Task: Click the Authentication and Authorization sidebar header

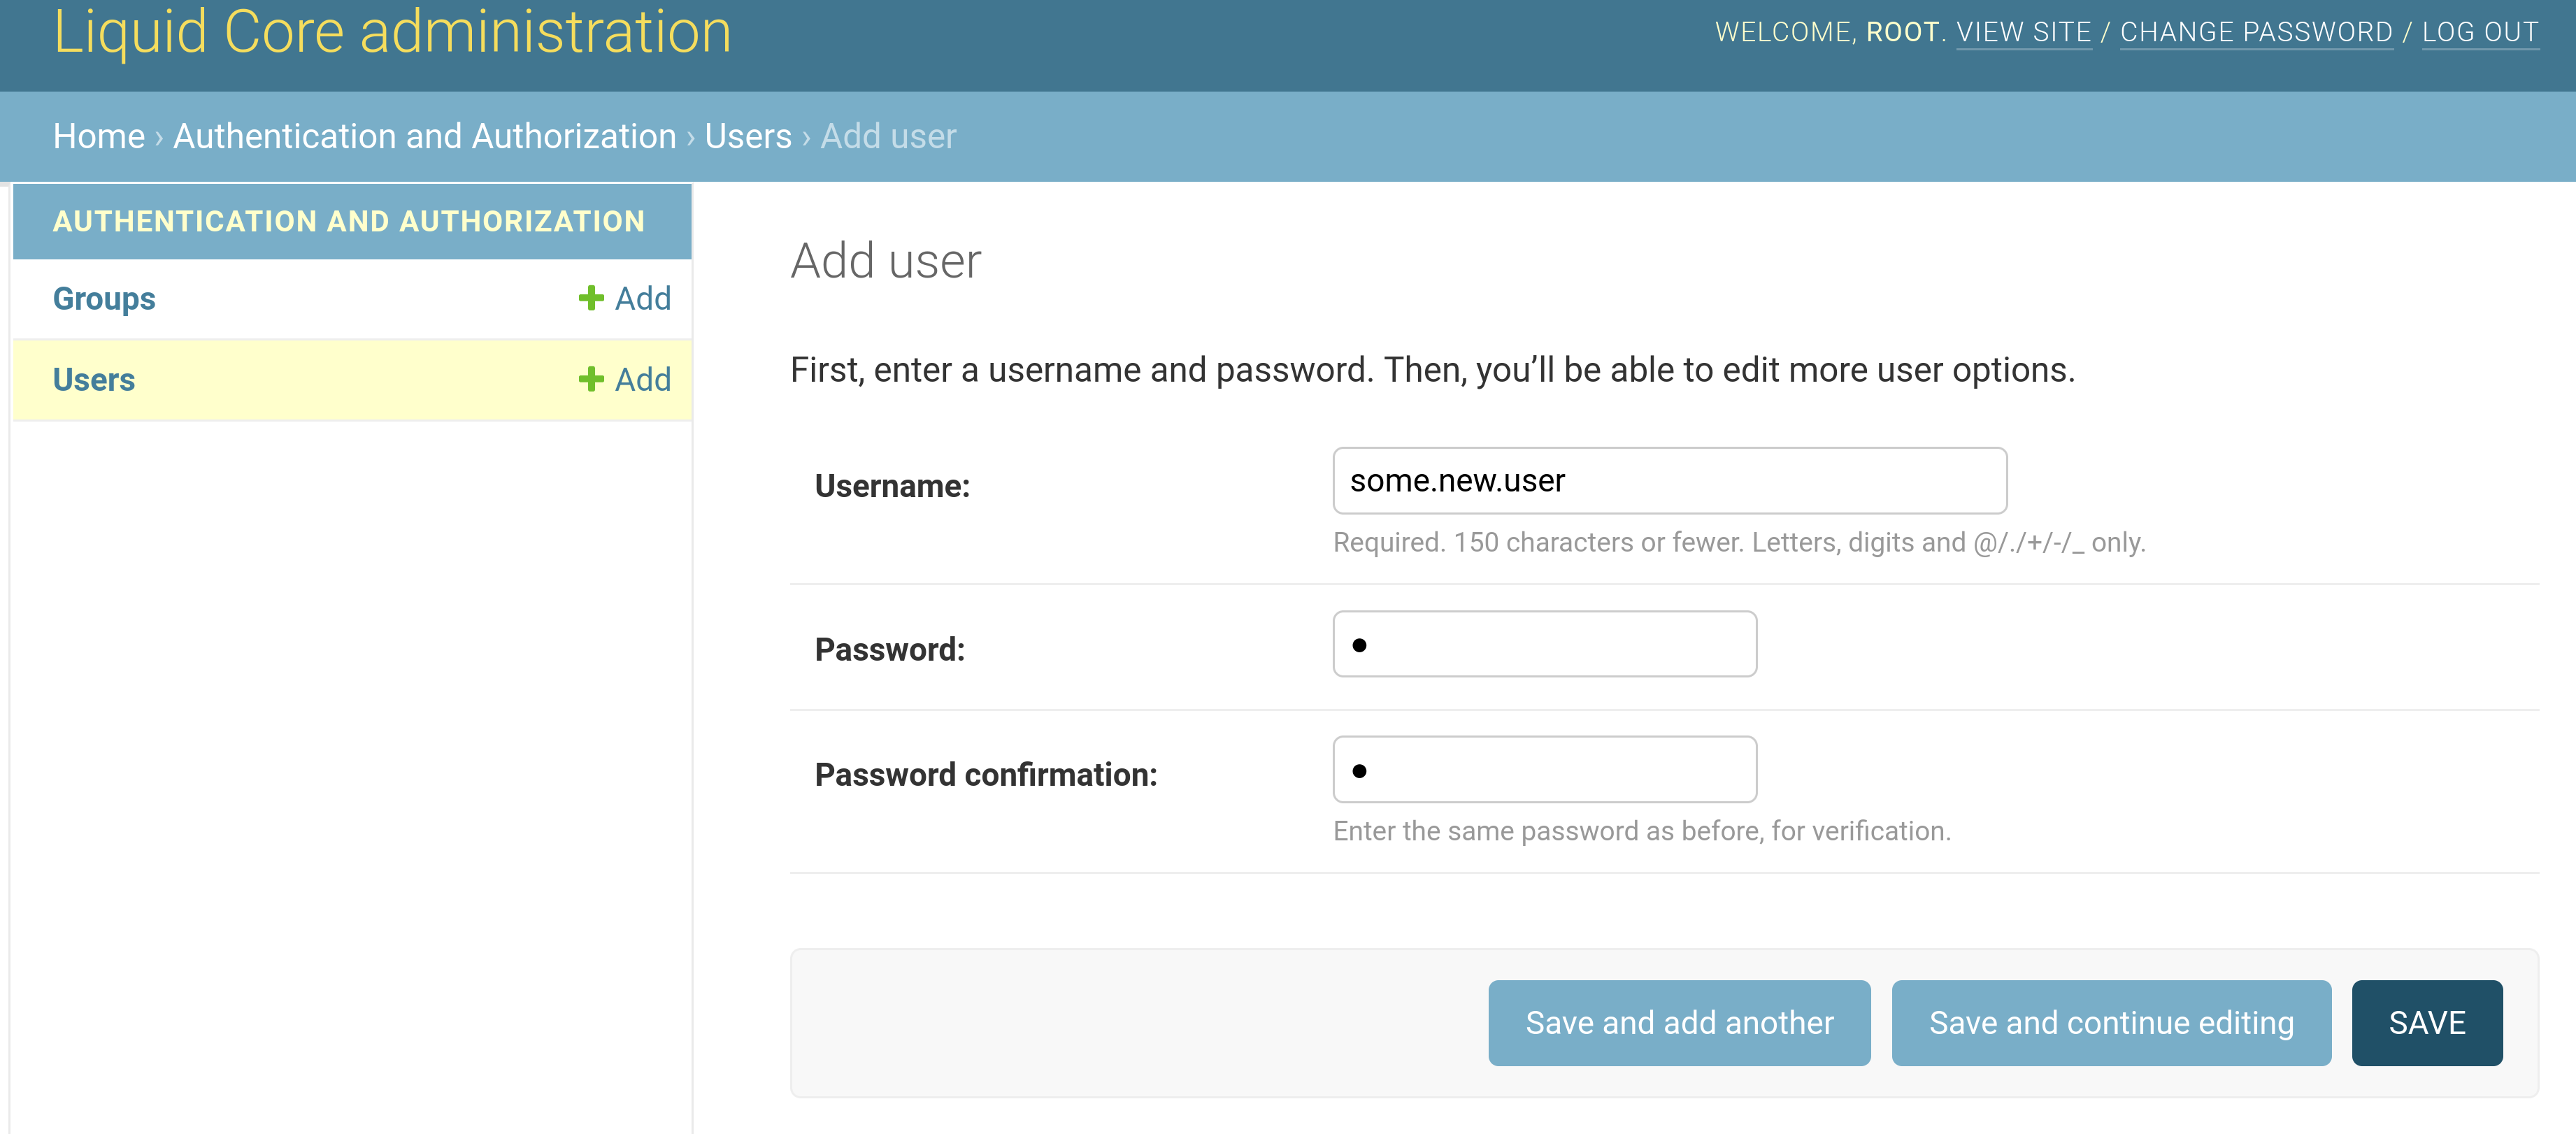Action: point(348,221)
